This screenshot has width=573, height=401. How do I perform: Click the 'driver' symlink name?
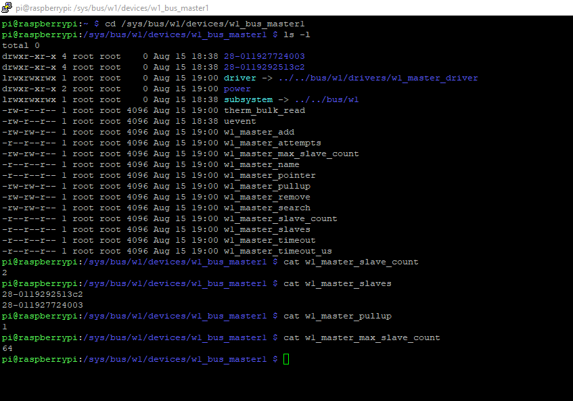click(x=239, y=78)
